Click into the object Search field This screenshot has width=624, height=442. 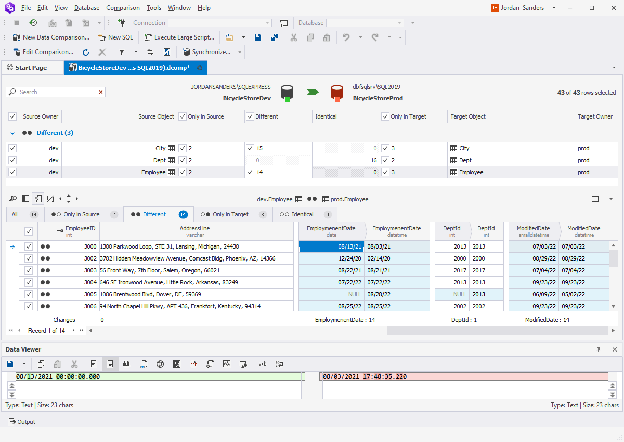[56, 92]
